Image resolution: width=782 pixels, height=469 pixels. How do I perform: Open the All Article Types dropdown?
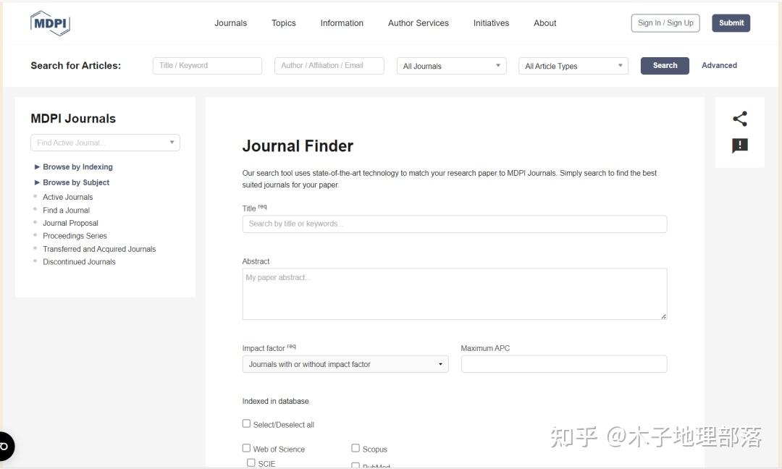click(x=573, y=66)
